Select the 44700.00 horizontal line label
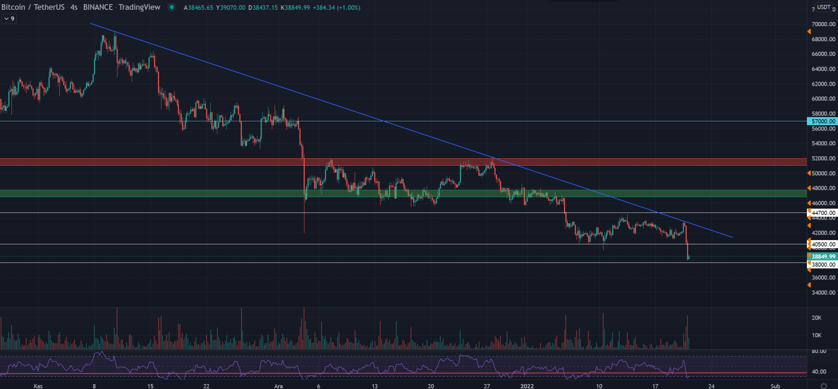This screenshot has width=838, height=389. [823, 213]
